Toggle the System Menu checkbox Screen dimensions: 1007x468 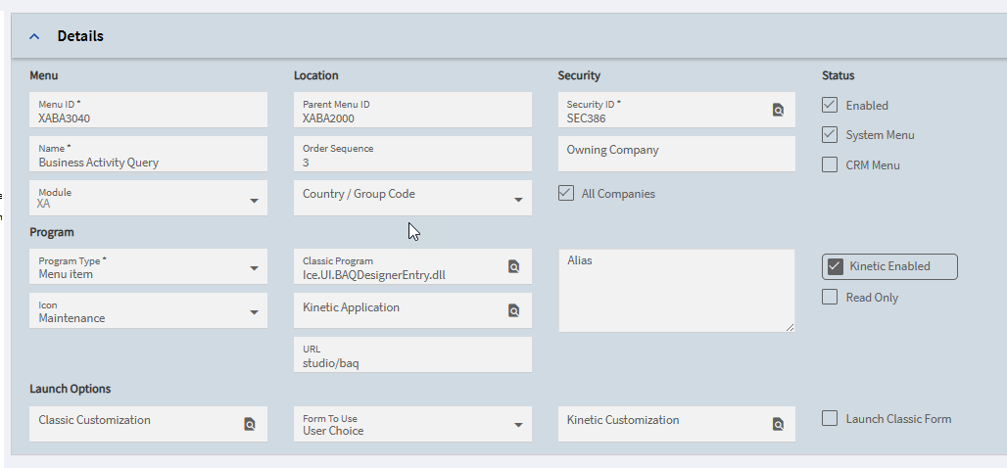830,134
